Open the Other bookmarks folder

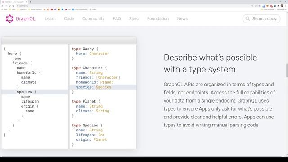(x=268, y=9)
